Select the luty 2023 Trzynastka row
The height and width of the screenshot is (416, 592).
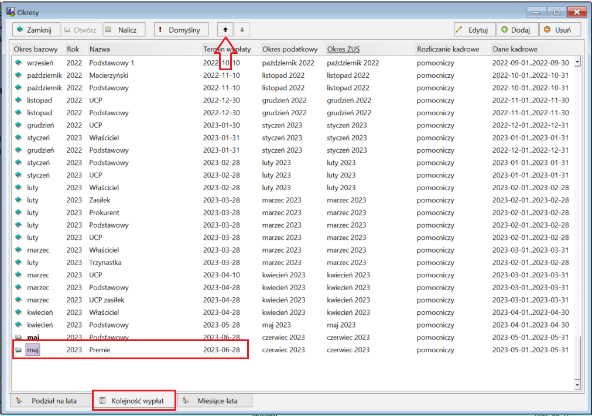tap(294, 263)
